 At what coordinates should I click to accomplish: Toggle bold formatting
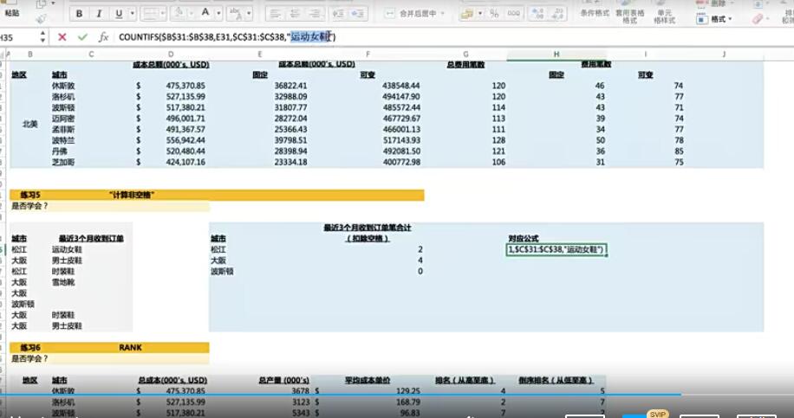point(81,14)
